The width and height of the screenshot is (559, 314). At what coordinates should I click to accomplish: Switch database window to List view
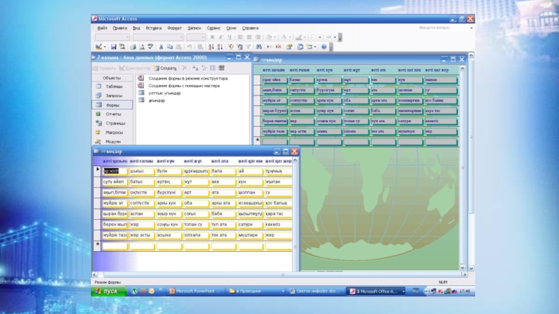point(213,68)
